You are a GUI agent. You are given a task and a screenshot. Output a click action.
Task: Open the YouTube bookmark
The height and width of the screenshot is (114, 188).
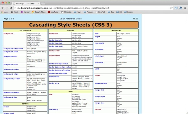click(53, 12)
